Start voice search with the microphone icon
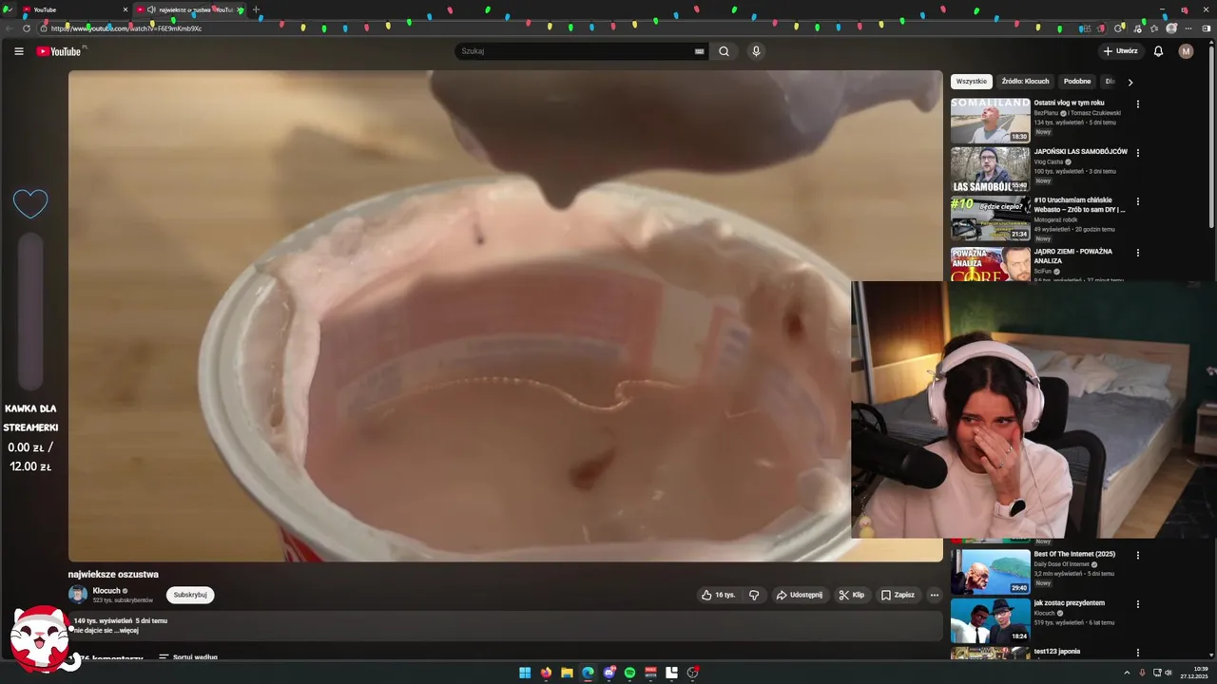 point(756,51)
